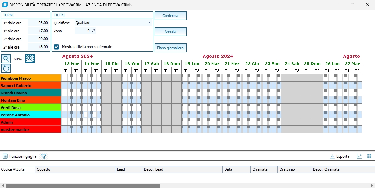Uncheck Mostra attività non confermate
375x188 pixels.
point(57,47)
